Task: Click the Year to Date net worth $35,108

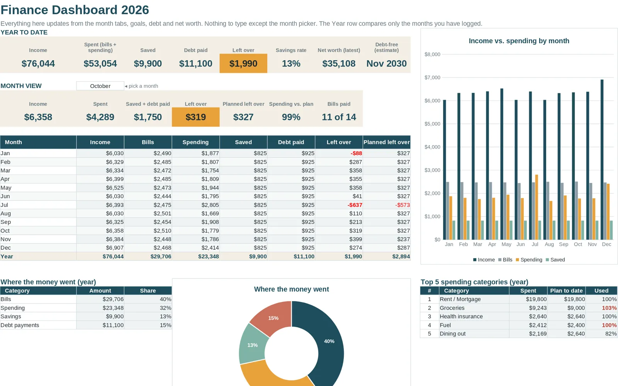Action: pyautogui.click(x=339, y=63)
